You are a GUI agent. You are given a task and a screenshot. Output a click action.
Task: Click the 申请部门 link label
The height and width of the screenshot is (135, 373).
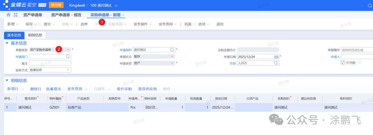pyautogui.click(x=22, y=57)
